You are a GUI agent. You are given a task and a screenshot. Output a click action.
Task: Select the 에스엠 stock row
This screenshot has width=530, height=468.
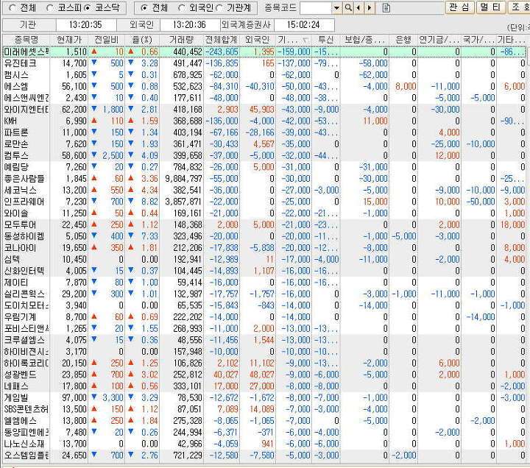264,86
